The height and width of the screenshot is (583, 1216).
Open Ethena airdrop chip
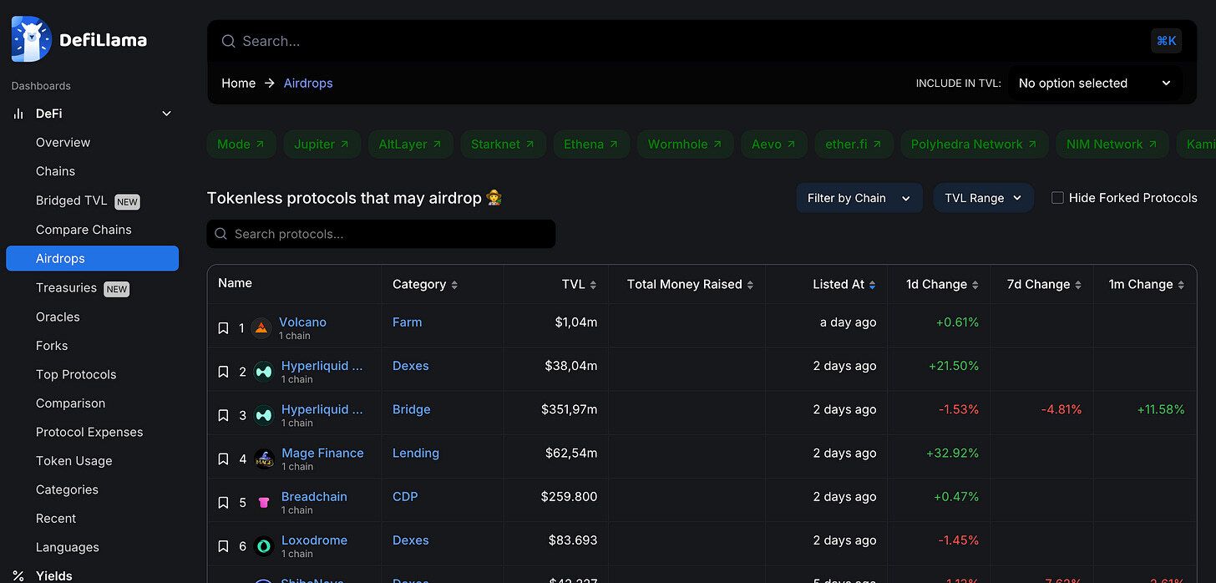coord(591,144)
